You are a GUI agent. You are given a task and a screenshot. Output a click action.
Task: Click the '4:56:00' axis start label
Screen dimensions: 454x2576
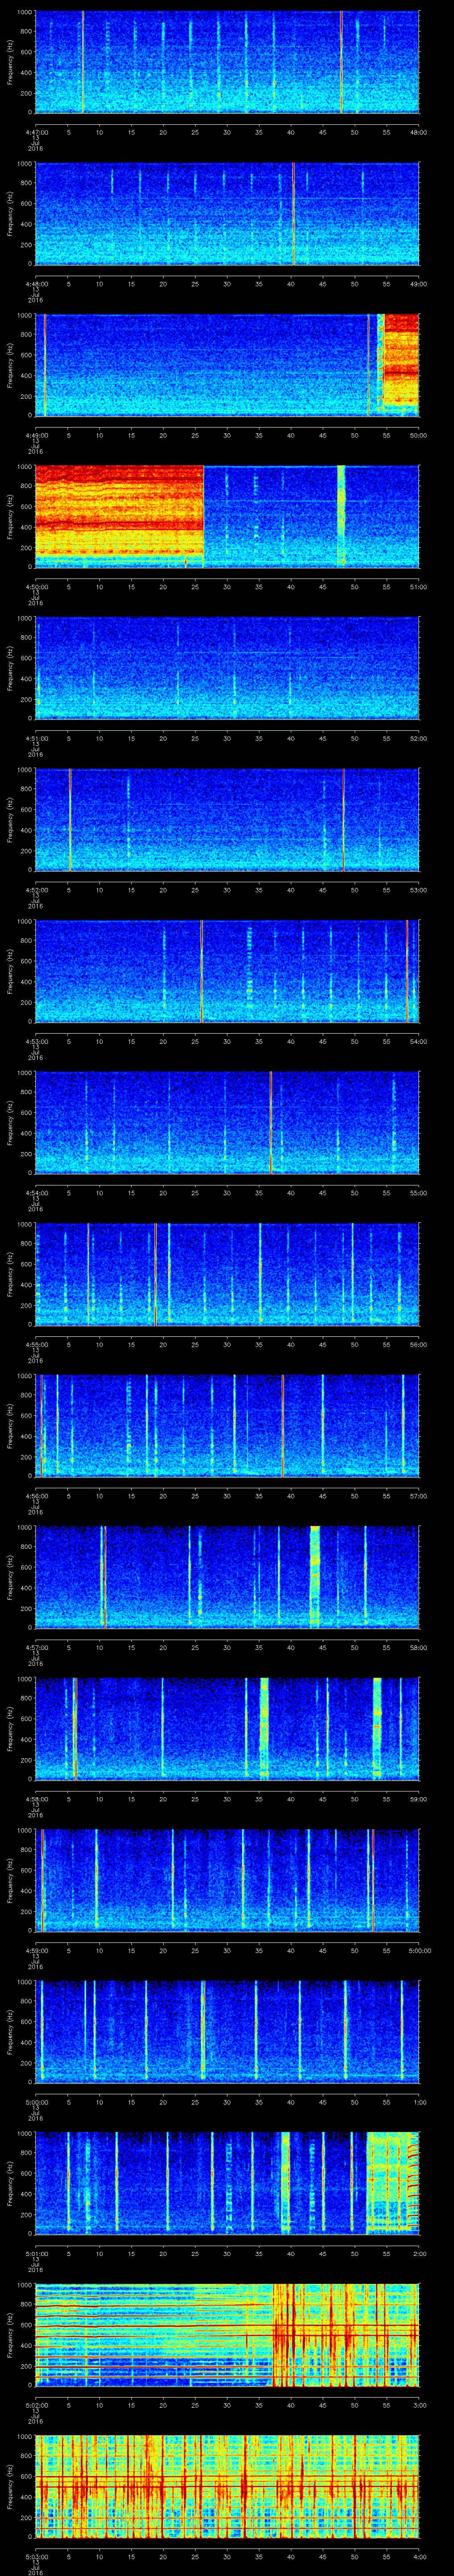coord(36,1496)
